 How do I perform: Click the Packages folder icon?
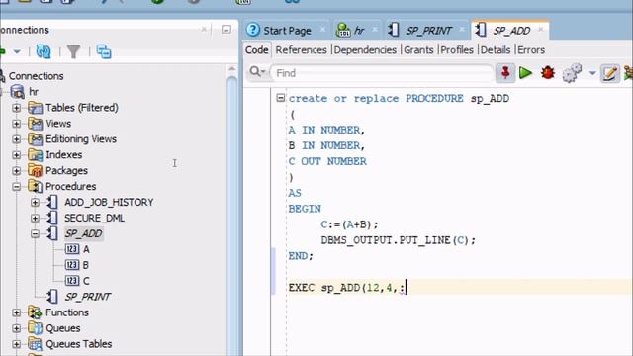[x=36, y=171]
